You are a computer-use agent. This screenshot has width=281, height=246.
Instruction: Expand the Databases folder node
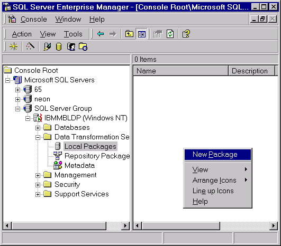pyautogui.click(x=38, y=128)
